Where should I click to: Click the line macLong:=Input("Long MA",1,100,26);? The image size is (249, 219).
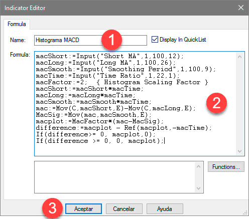click(106, 63)
